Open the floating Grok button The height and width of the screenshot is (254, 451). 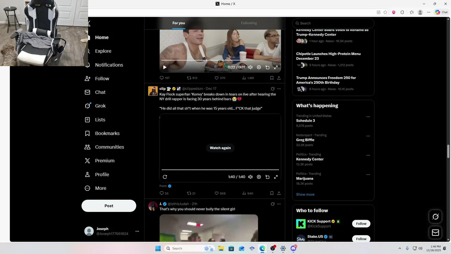coord(435,217)
